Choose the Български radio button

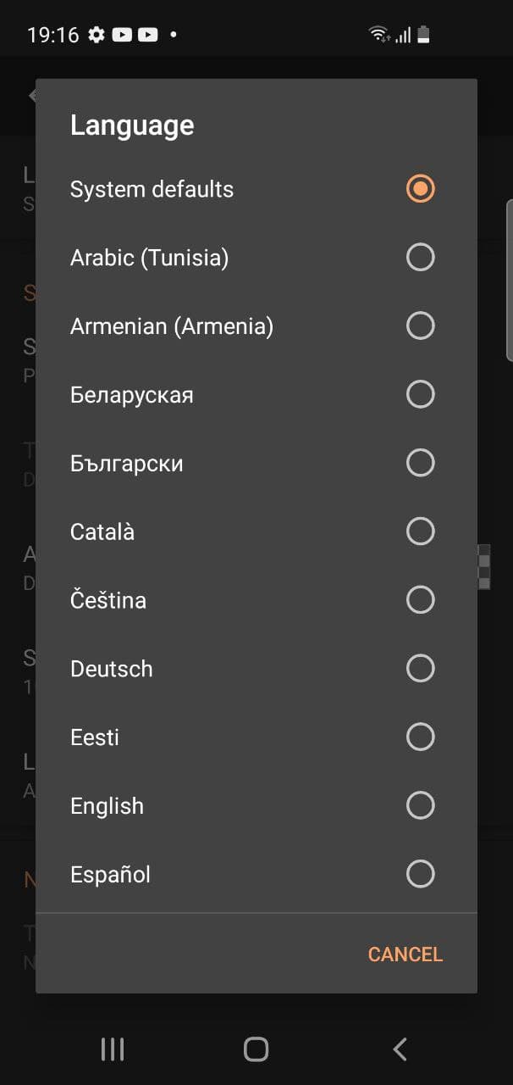click(x=420, y=463)
